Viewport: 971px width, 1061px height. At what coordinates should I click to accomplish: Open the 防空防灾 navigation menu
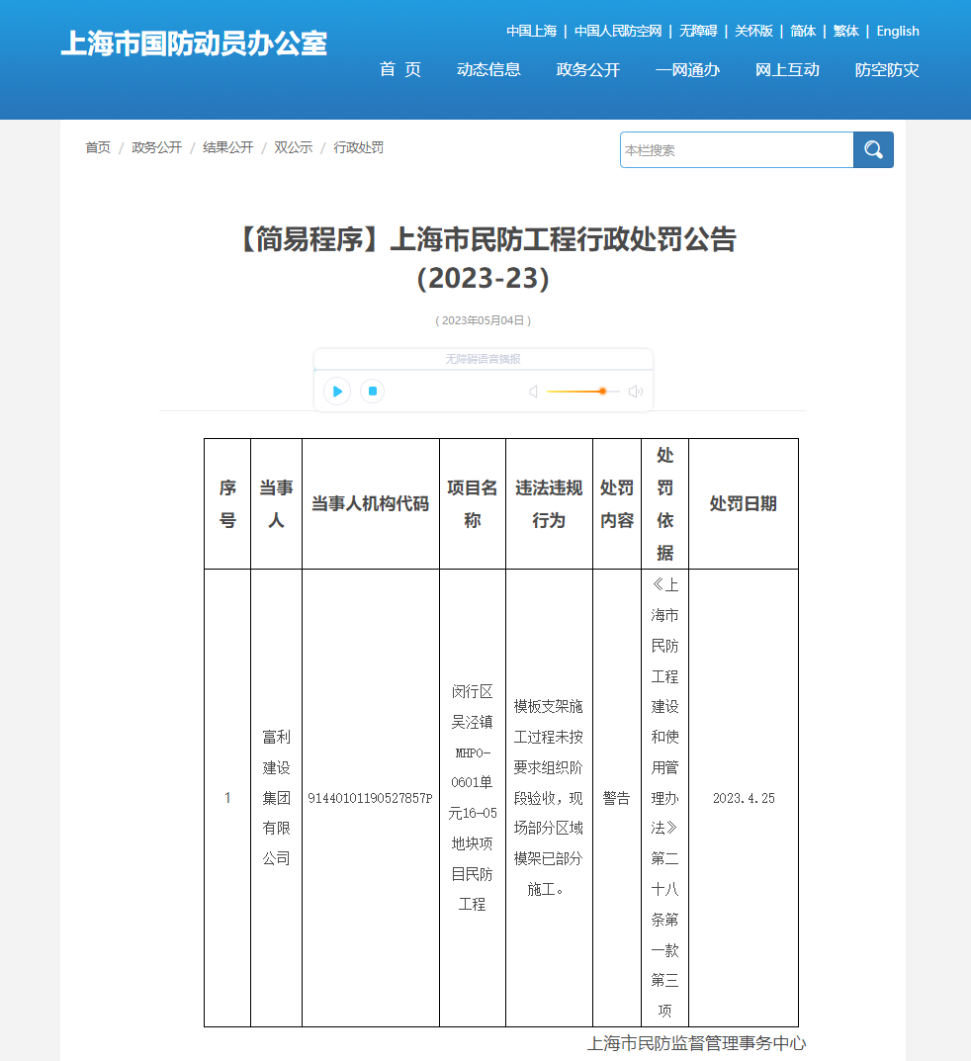pyautogui.click(x=886, y=69)
